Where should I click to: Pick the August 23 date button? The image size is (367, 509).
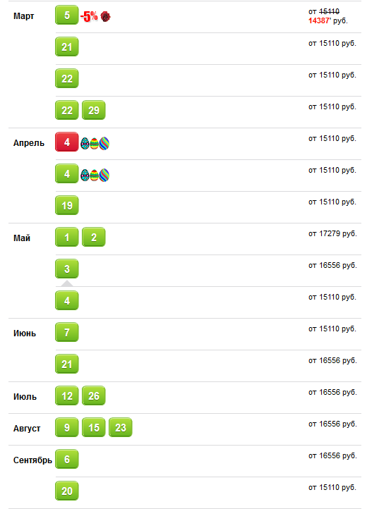(120, 427)
